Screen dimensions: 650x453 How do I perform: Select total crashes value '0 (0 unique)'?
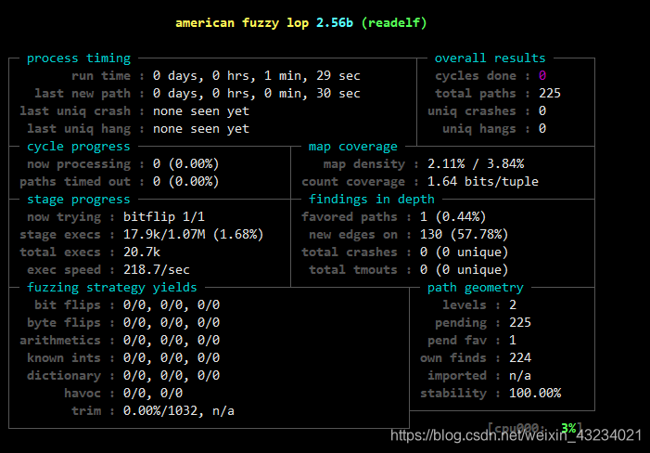click(x=465, y=252)
